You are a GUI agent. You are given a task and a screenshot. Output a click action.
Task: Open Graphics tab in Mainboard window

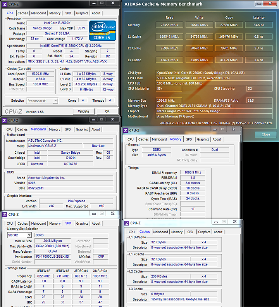point(82,129)
